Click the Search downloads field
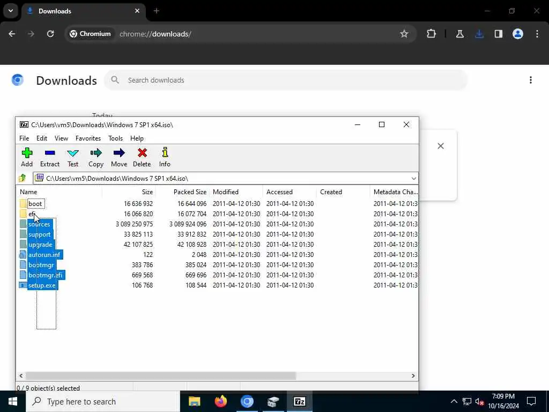549x412 pixels. pos(286,80)
